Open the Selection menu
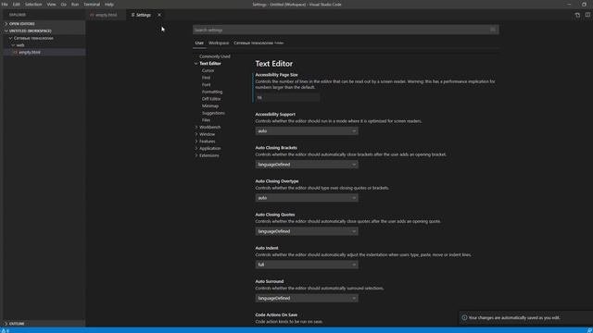The height and width of the screenshot is (333, 593). (x=33, y=5)
